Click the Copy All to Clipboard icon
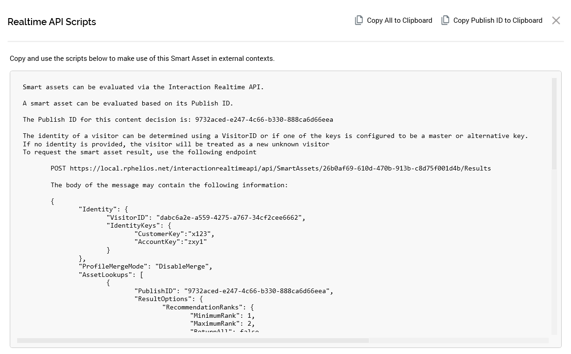The width and height of the screenshot is (571, 354). pyautogui.click(x=359, y=20)
